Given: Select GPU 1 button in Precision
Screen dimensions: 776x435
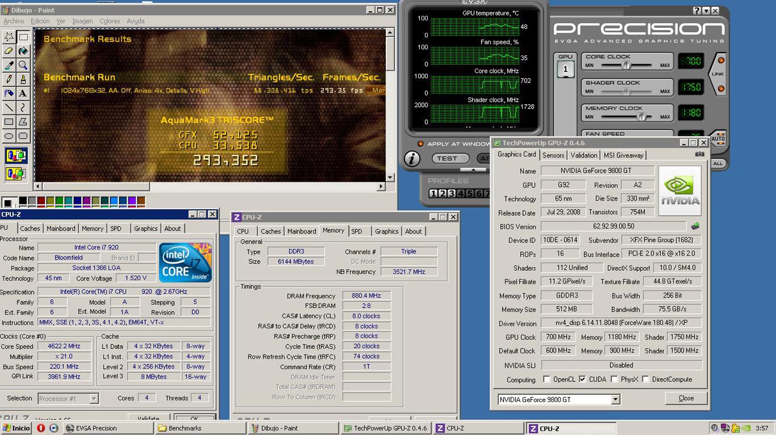Looking at the screenshot, I should point(565,70).
